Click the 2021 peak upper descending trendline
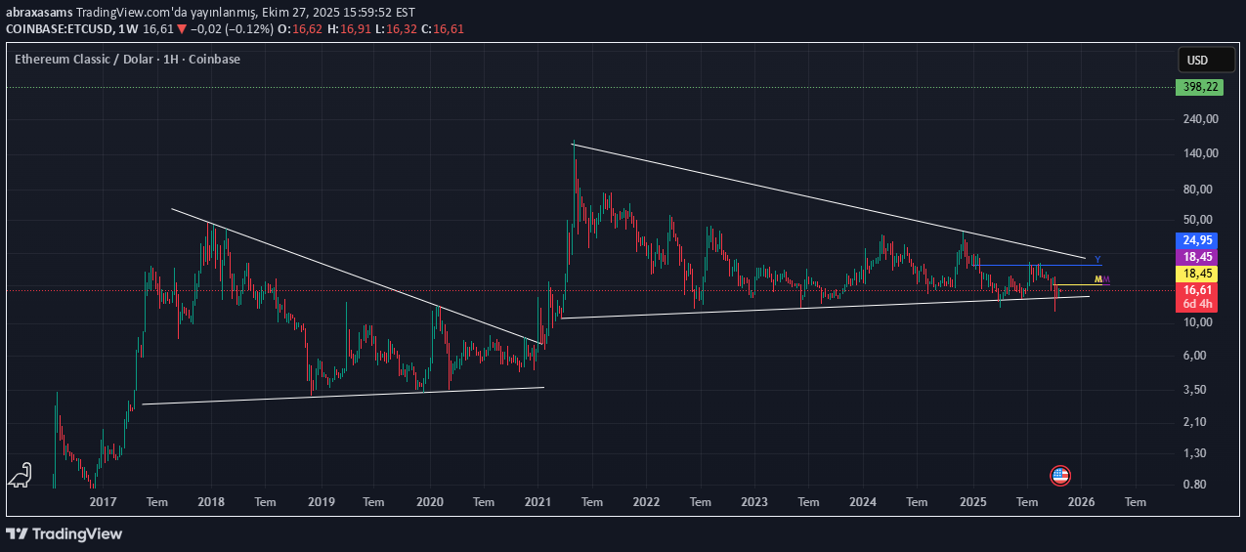 831,201
